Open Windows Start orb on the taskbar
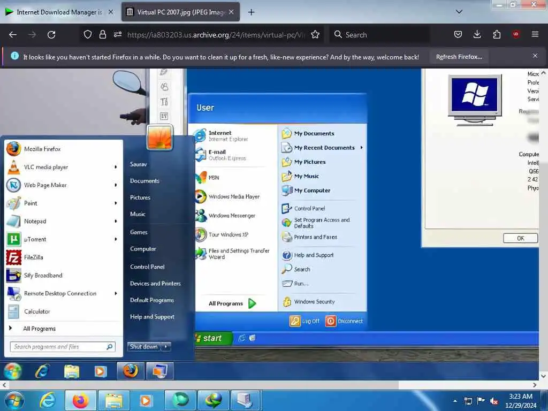 pyautogui.click(x=14, y=400)
